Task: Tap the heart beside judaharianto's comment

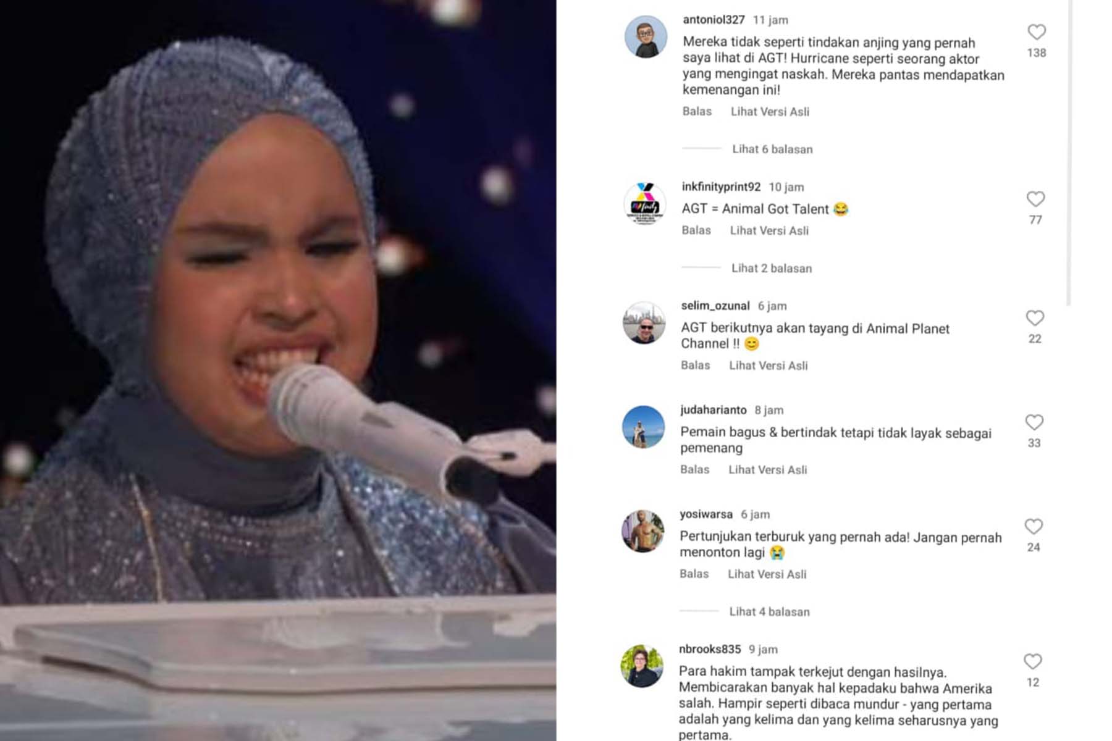Action: click(1035, 422)
